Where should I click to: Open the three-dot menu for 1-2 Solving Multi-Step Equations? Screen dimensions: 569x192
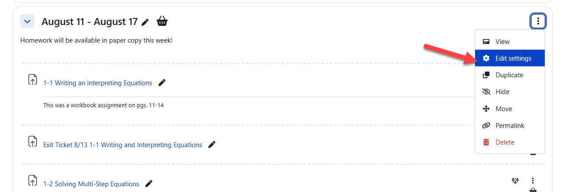533,181
